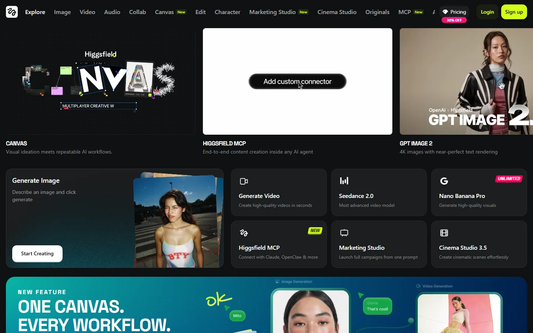
Task: Click the ONE CANVAS. EVERY WORKFLOW. banner heading
Action: [x=94, y=316]
